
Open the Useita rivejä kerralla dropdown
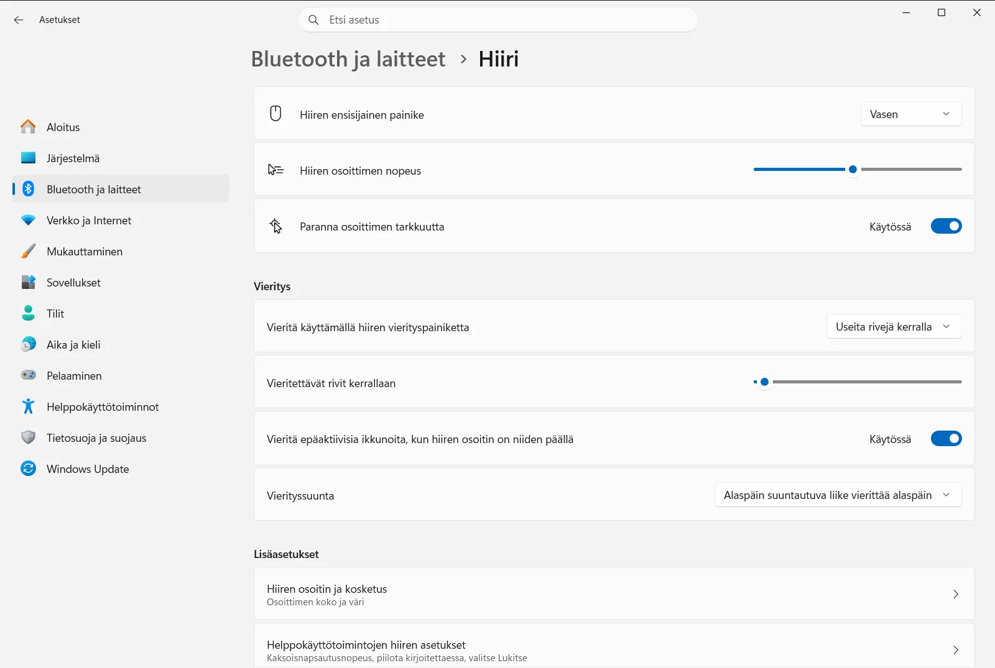click(894, 327)
